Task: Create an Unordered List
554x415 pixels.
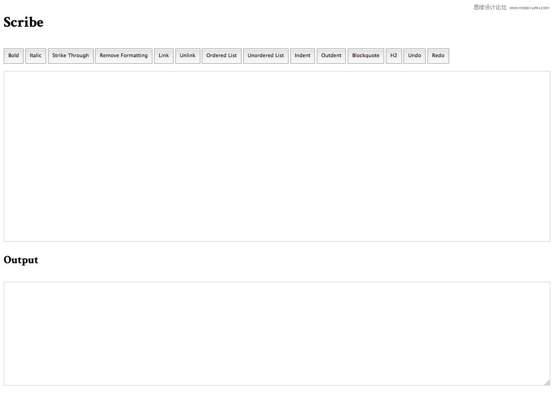Action: 266,56
